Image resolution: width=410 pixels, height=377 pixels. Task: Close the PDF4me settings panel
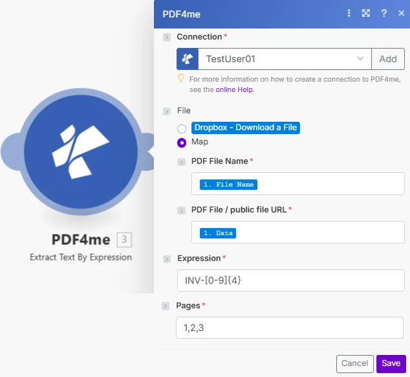pos(401,13)
